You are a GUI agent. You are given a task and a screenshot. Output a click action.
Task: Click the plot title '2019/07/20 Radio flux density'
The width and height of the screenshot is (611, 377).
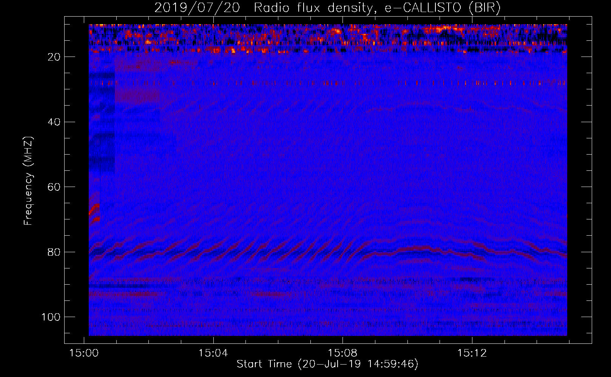tap(328, 8)
